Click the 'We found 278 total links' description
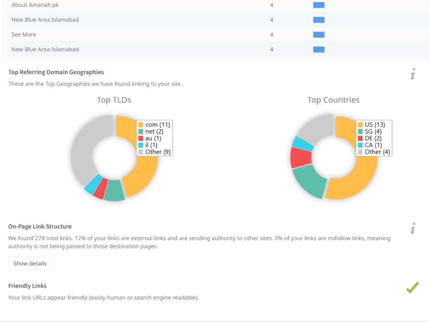429x322 pixels. (x=199, y=242)
